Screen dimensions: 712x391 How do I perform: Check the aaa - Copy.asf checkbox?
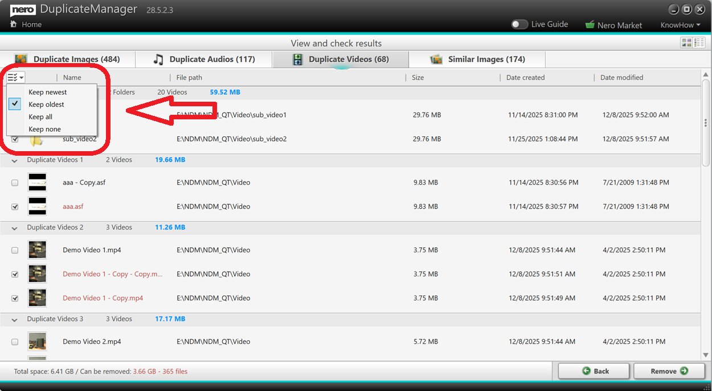[15, 183]
